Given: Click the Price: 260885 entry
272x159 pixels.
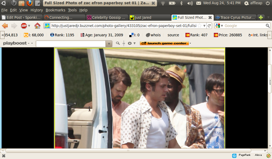Looking at the screenshot, I should (x=228, y=35).
